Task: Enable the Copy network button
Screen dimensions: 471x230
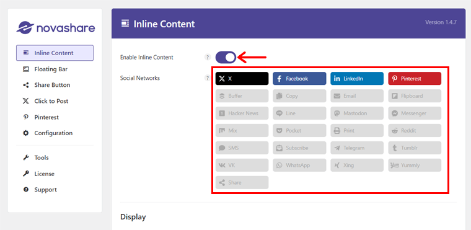Action: point(299,96)
